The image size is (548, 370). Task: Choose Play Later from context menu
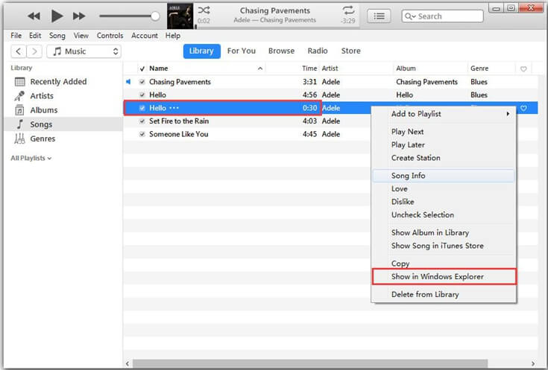[x=444, y=145]
